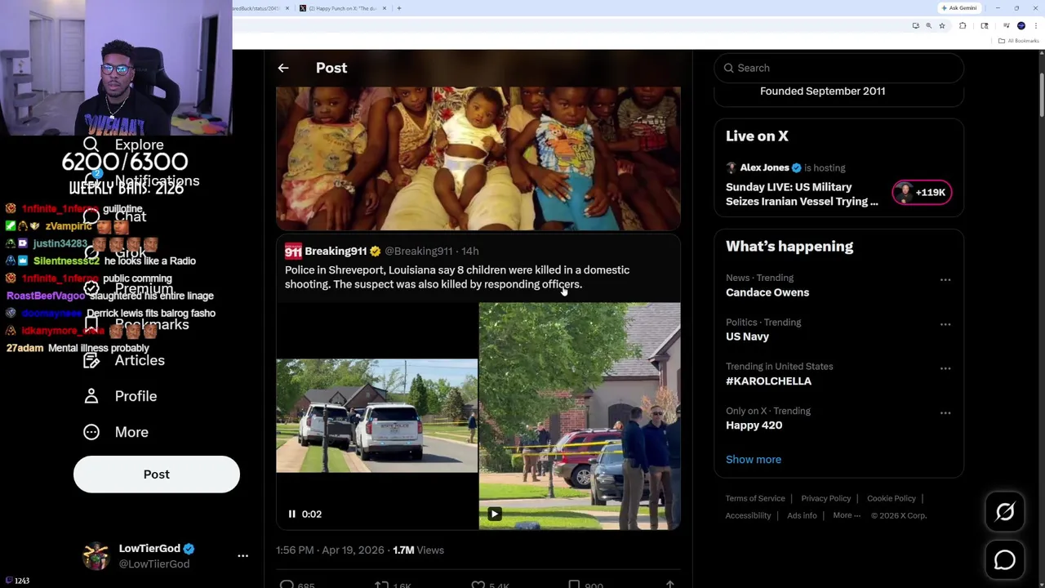Screen dimensions: 1045x588
Task: Open the police cars video thumbnail
Action: coord(376,416)
